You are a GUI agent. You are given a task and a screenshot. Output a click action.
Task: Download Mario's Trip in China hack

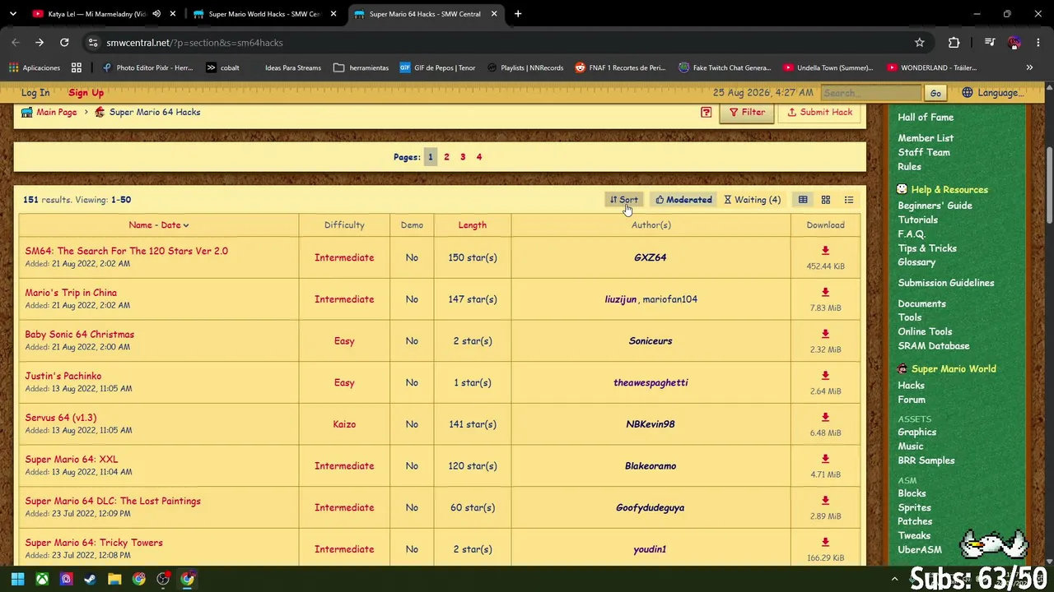coord(825,293)
